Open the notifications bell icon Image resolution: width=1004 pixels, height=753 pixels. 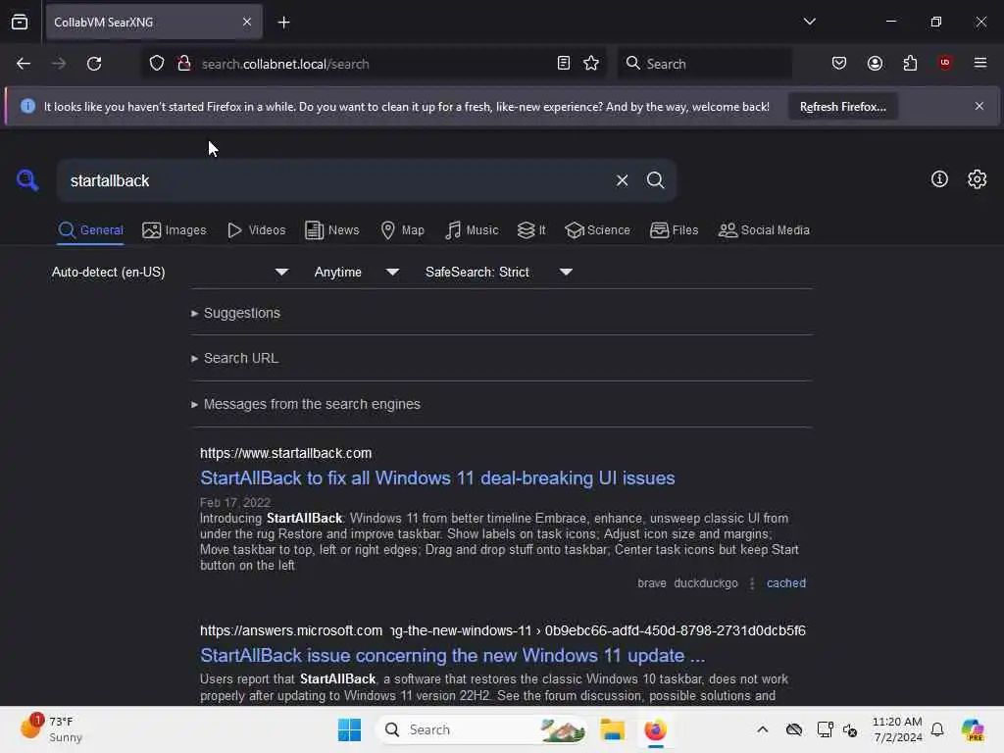937,729
